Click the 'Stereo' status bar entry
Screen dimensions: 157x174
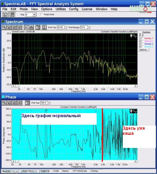point(65,171)
